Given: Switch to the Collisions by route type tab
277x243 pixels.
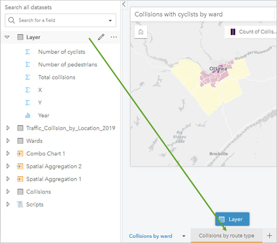Looking at the screenshot, I should (x=226, y=236).
